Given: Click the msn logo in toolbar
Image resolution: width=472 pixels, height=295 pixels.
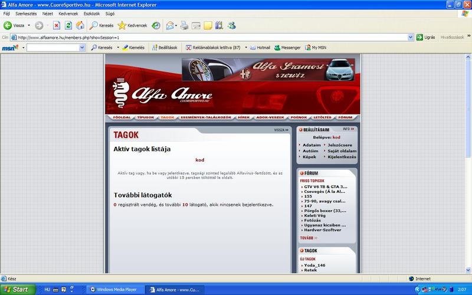Looking at the screenshot, I should [x=10, y=48].
